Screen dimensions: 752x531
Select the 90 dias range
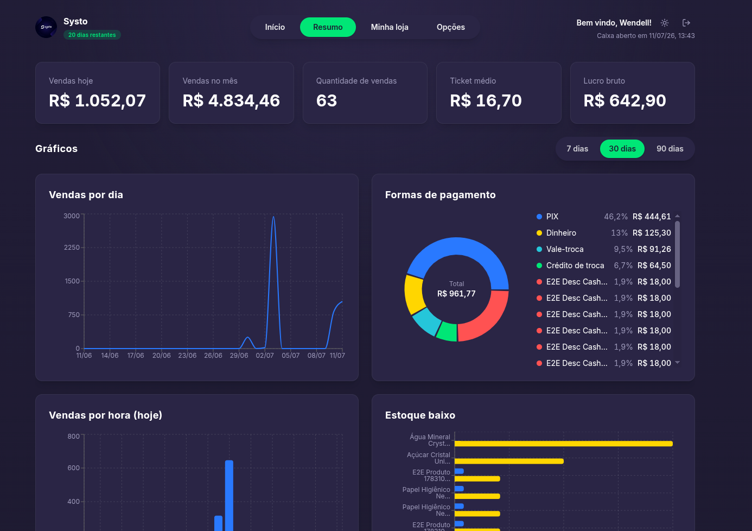click(670, 149)
